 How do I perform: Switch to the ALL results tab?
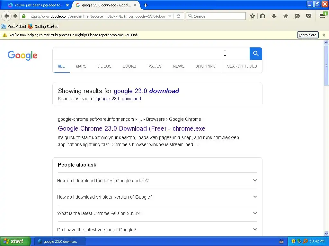(x=61, y=66)
